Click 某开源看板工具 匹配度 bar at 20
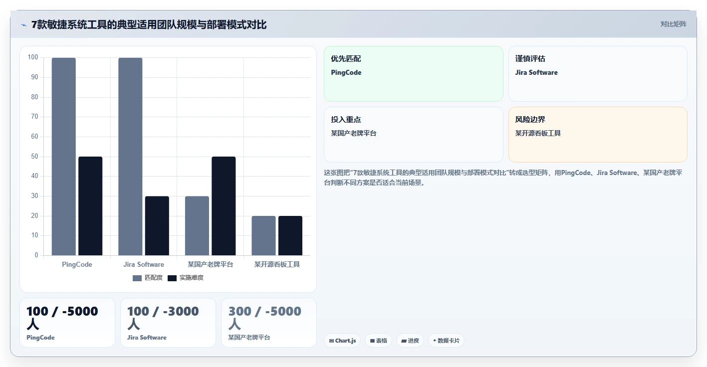Image resolution: width=707 pixels, height=367 pixels. pos(263,236)
